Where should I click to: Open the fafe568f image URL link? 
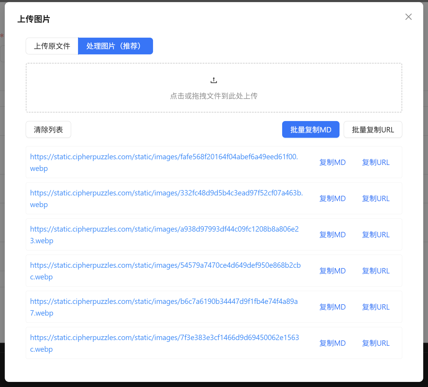click(x=164, y=157)
